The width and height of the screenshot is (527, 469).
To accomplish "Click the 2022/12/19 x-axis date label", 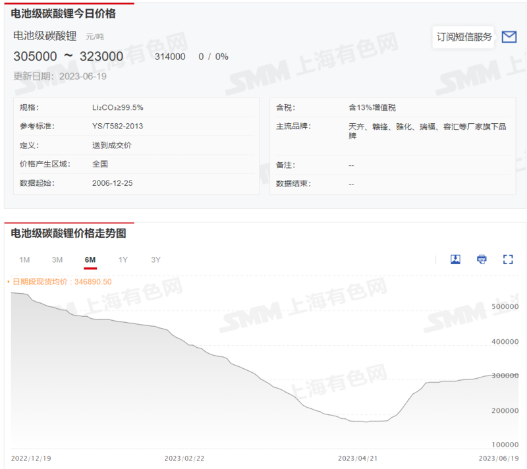I will pos(31,457).
